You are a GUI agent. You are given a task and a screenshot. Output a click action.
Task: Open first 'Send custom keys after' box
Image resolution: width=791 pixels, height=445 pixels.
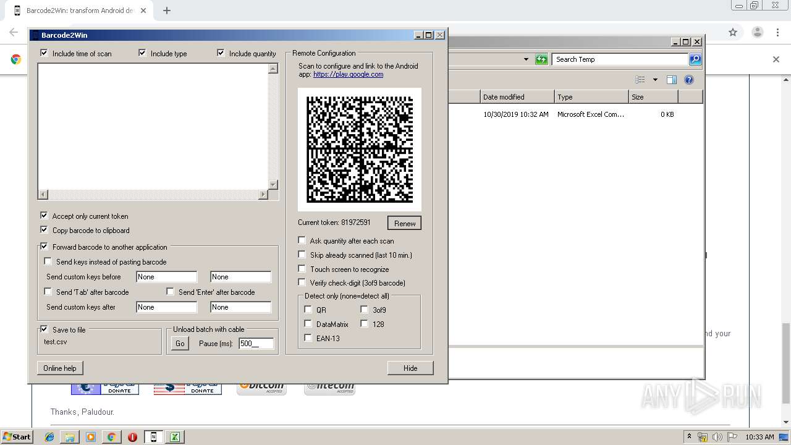pos(167,307)
